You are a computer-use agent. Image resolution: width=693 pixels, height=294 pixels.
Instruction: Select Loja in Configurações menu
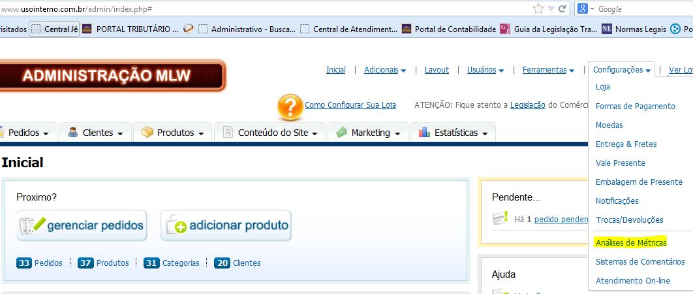tap(603, 87)
